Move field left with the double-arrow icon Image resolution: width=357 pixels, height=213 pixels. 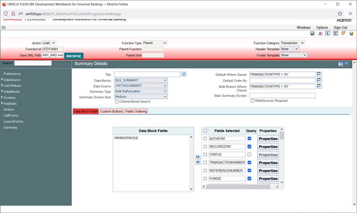click(x=198, y=162)
